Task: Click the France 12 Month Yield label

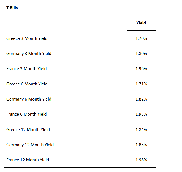Action: (28, 160)
